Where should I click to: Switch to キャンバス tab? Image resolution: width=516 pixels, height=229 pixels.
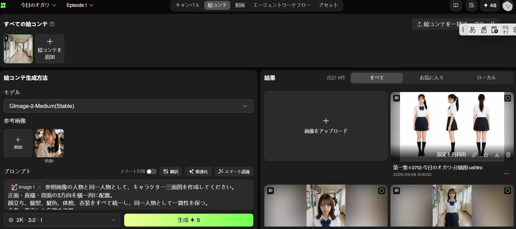click(x=188, y=5)
